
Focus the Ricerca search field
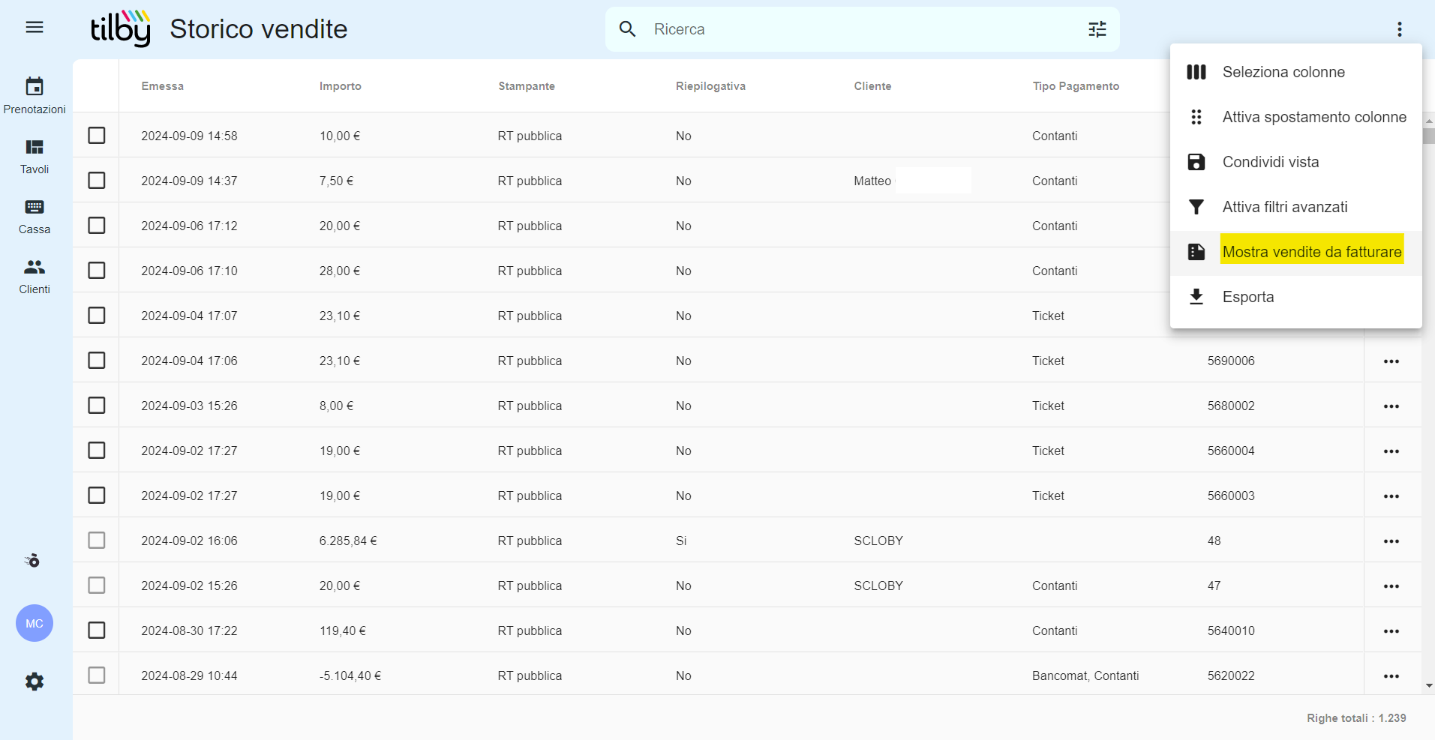863,29
